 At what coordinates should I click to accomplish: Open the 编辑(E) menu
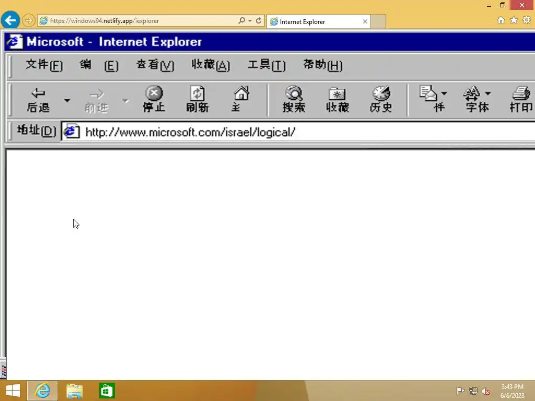point(99,65)
